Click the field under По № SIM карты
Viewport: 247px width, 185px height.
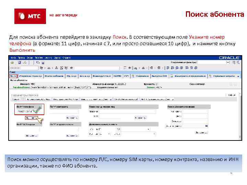28,129
